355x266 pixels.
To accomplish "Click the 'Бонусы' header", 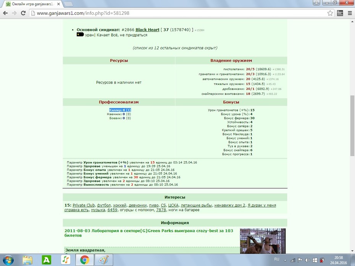I will tap(231, 102).
